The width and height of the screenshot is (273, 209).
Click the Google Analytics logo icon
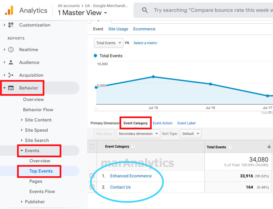pos(9,11)
